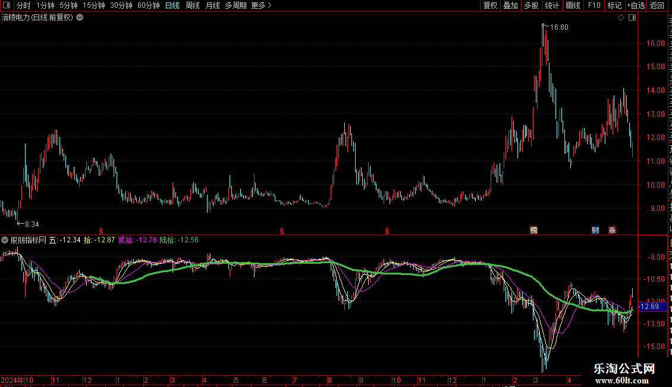Click the green 陆拾:-12.56 indicator value
This screenshot has width=672, height=387.
coord(179,240)
